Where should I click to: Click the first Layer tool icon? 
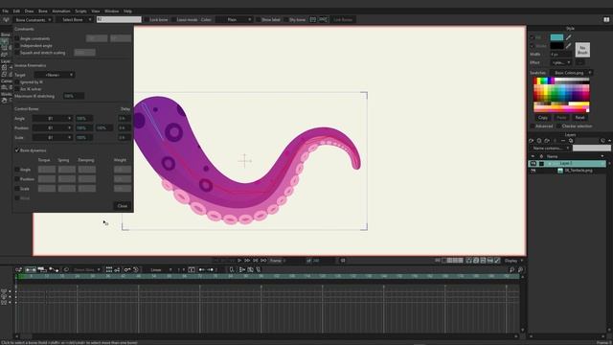[x=4, y=67]
